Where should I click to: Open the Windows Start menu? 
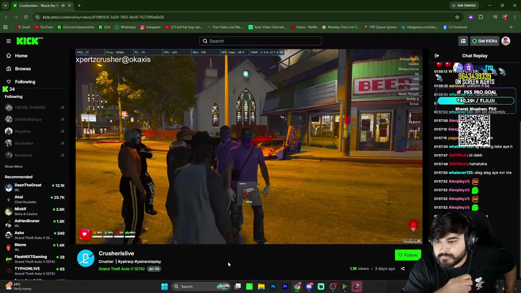tap(164, 286)
